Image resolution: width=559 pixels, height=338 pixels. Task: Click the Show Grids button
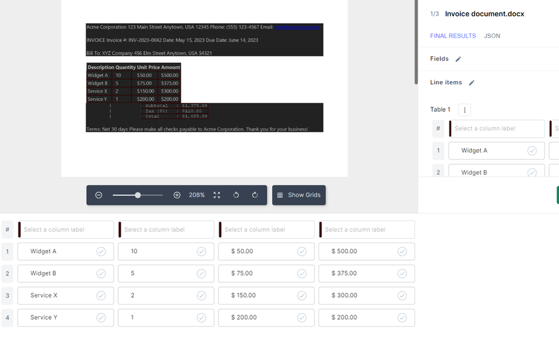click(299, 195)
